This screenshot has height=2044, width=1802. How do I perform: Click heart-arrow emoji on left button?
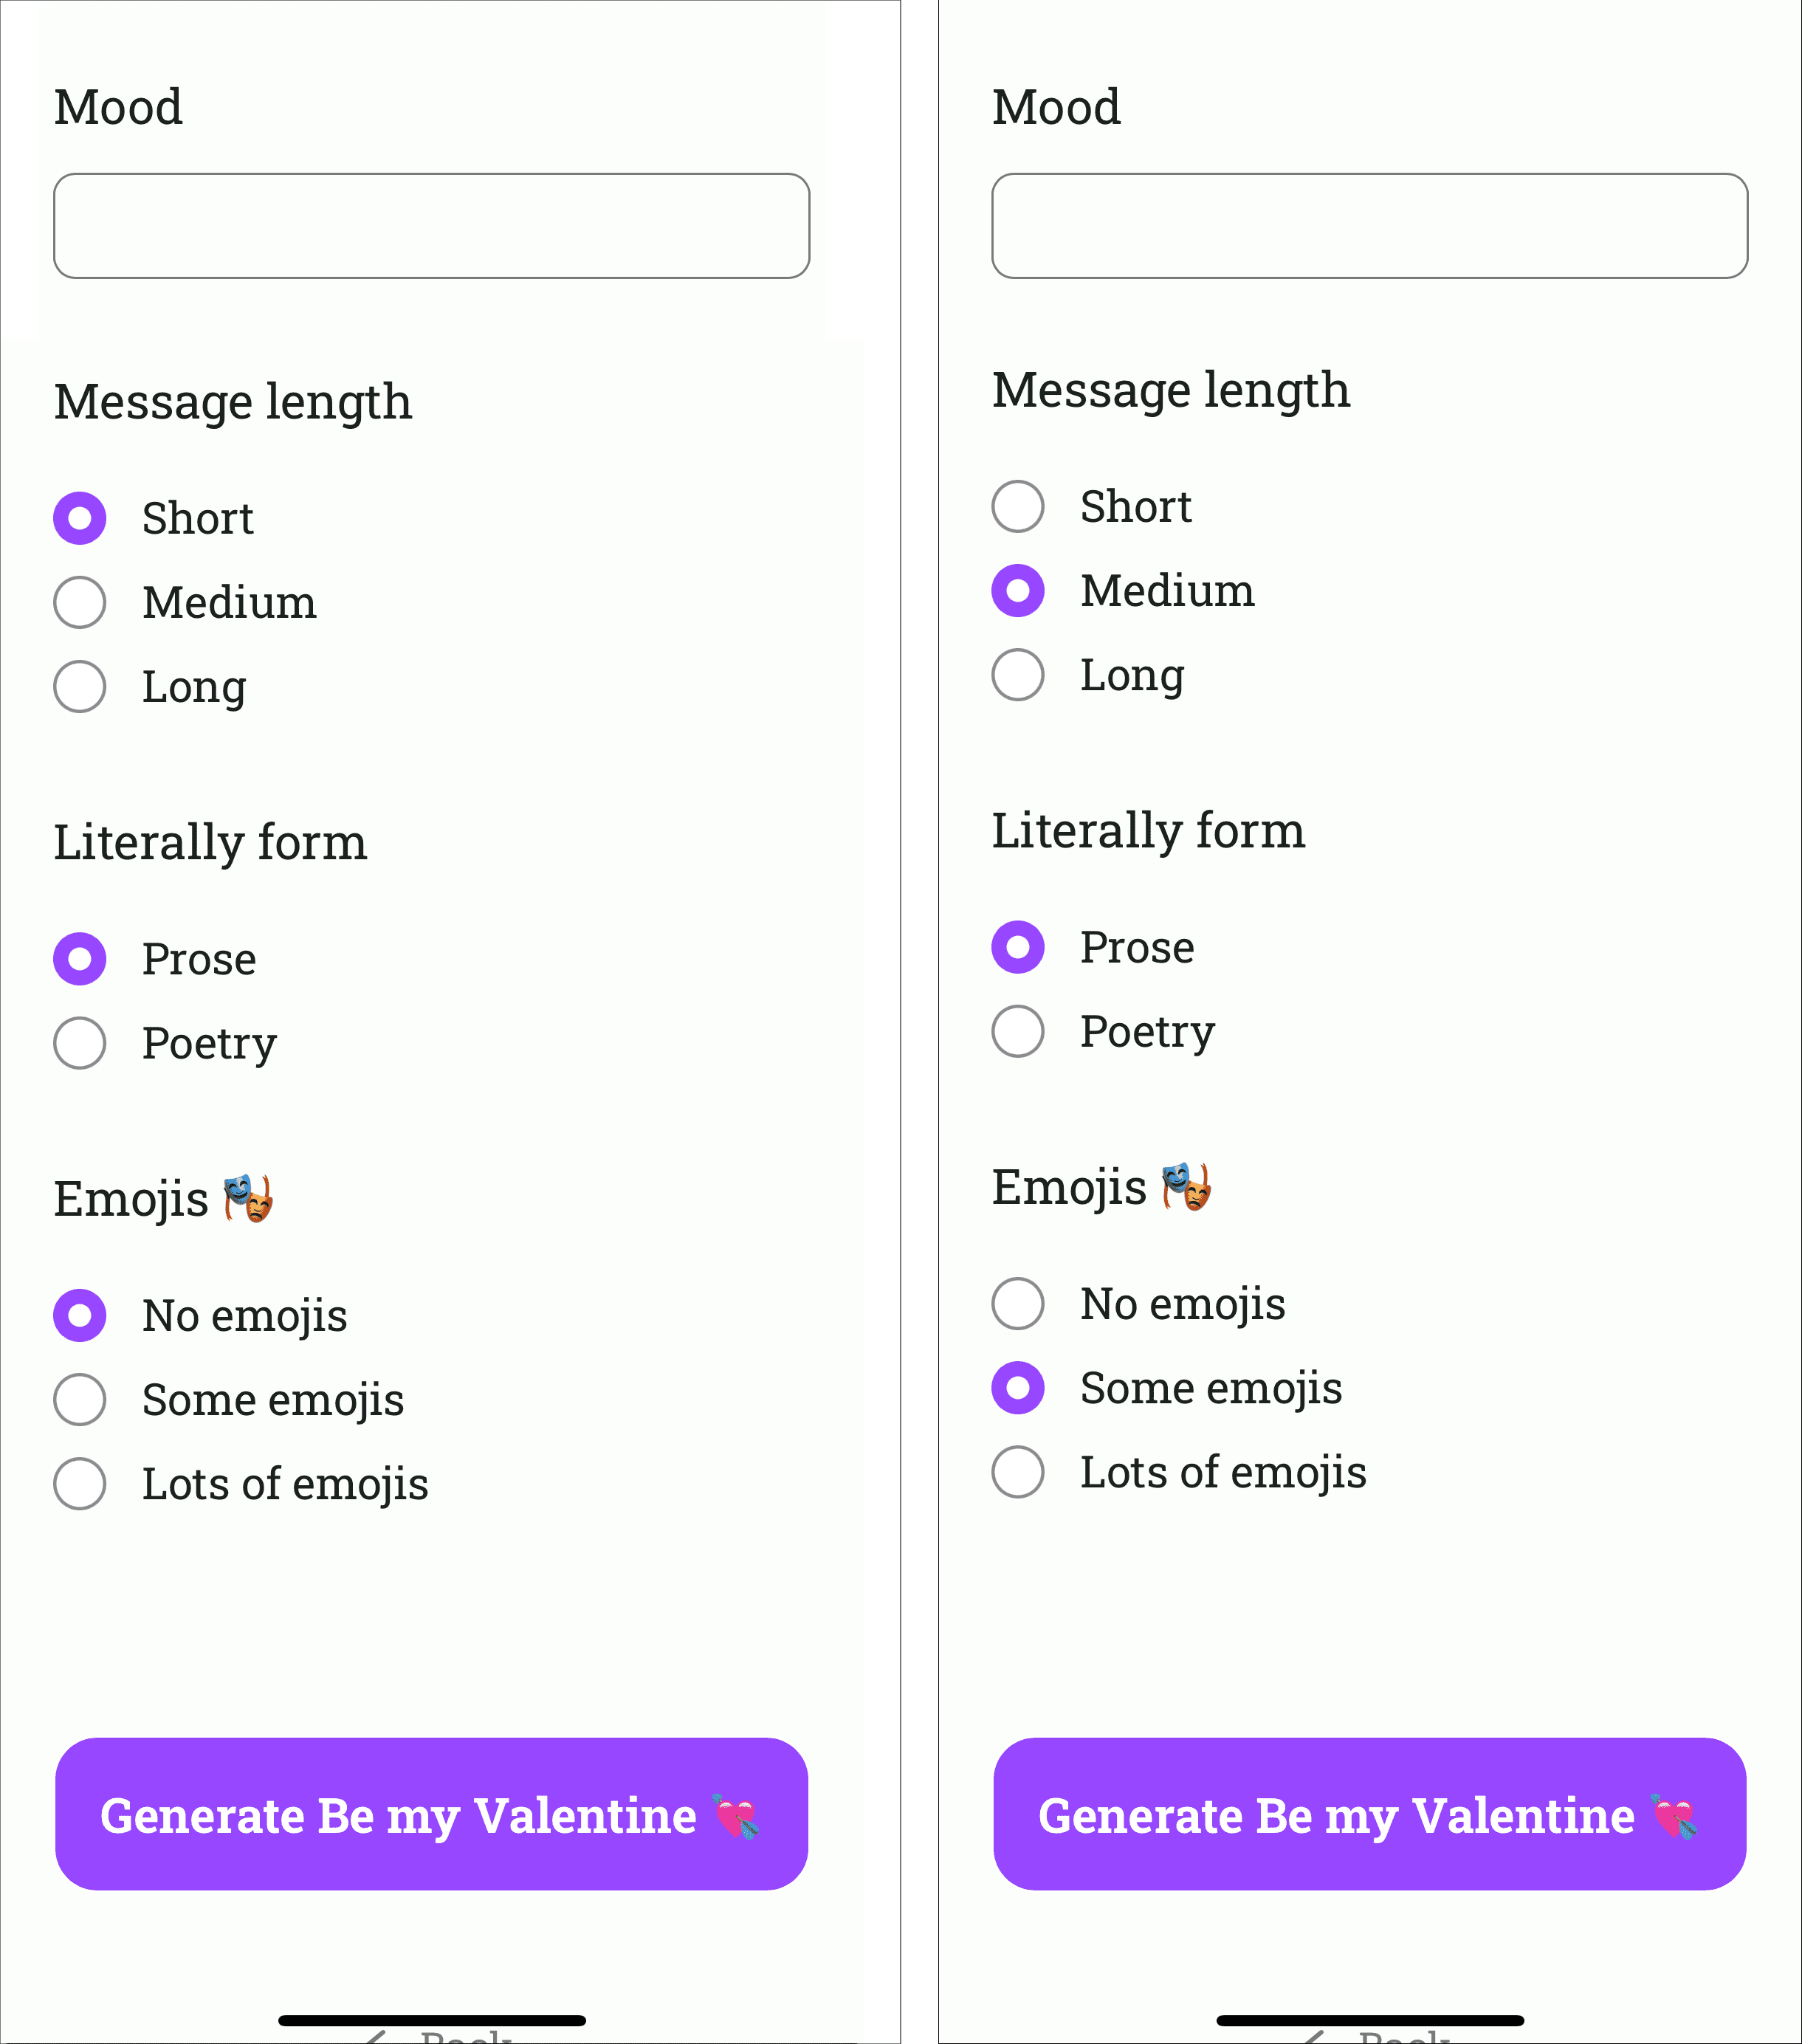click(736, 1816)
